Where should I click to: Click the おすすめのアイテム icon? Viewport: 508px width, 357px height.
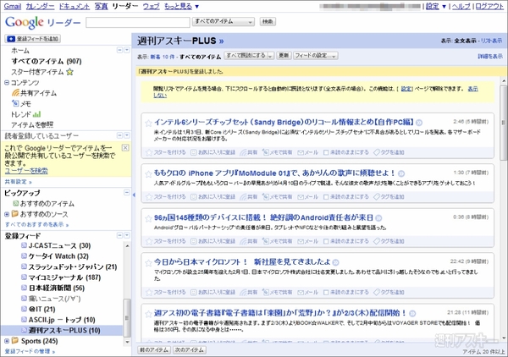tap(15, 204)
